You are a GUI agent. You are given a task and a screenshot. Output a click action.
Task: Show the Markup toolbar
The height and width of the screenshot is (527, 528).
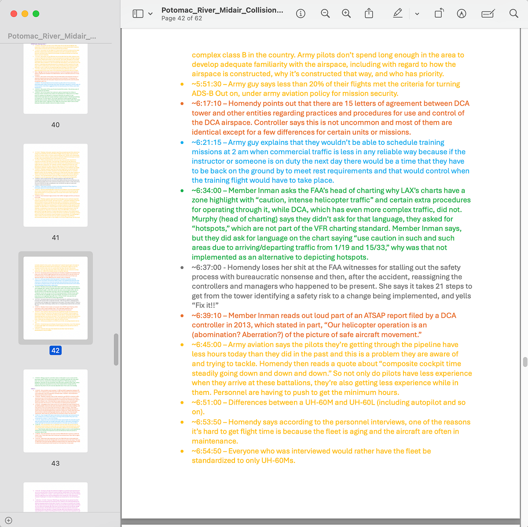tap(462, 14)
